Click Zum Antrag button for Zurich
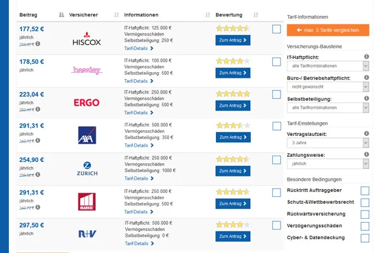The width and height of the screenshot is (380, 253). tap(233, 171)
